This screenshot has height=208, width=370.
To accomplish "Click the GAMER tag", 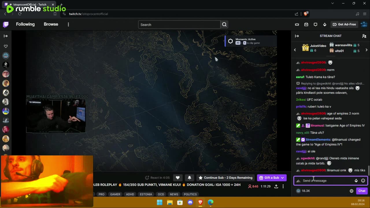I will 115,194.
